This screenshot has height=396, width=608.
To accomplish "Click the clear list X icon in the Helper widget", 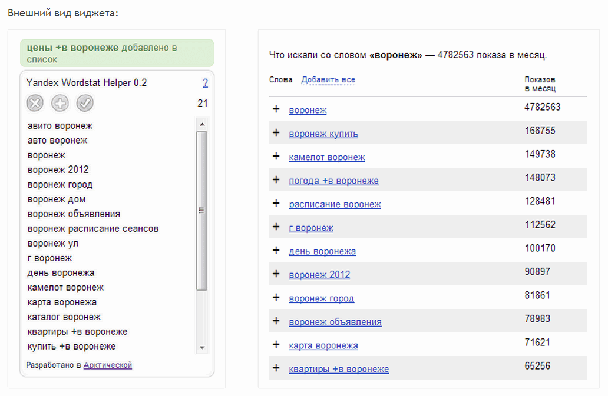I will pyautogui.click(x=35, y=104).
